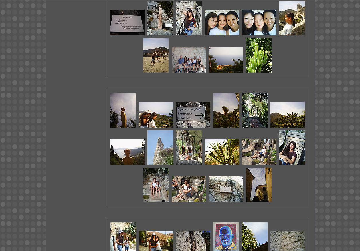
Task: Open the Isabeau plaque photo thumbnail
Action: [x=127, y=23]
